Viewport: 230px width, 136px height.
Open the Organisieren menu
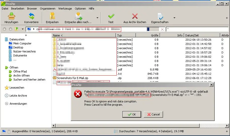coord(48,9)
